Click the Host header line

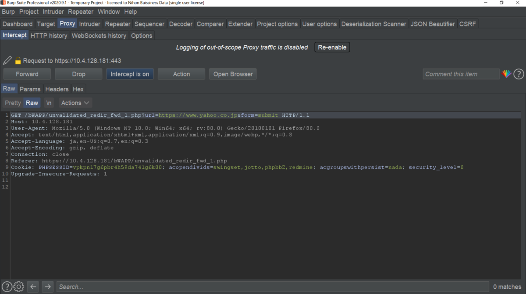(42, 122)
